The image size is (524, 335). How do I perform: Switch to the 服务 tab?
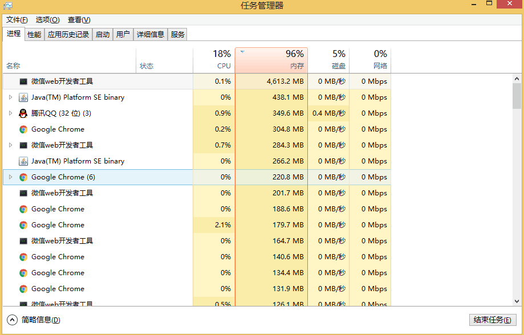tap(177, 34)
